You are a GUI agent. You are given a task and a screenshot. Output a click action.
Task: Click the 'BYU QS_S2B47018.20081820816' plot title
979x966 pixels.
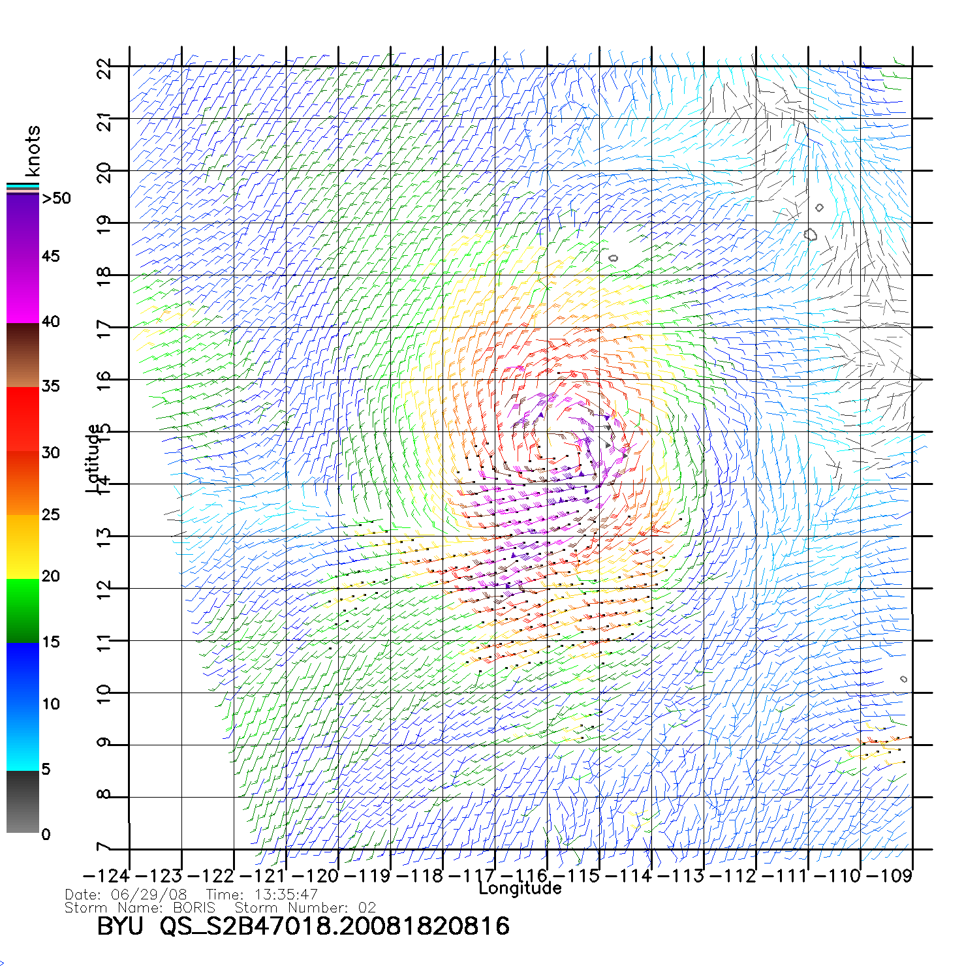[303, 926]
